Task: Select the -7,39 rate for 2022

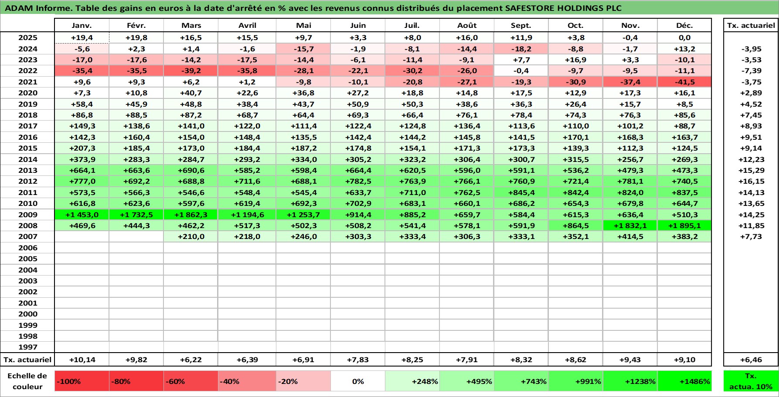Action: [751, 71]
